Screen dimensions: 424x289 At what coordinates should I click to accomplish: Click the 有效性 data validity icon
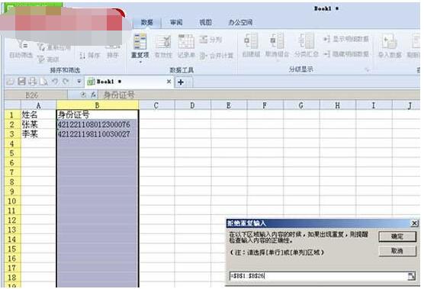point(163,43)
